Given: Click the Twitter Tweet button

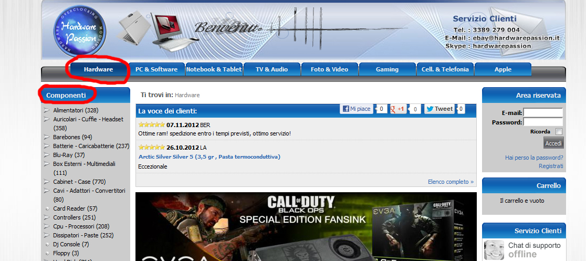Looking at the screenshot, I should coord(439,109).
